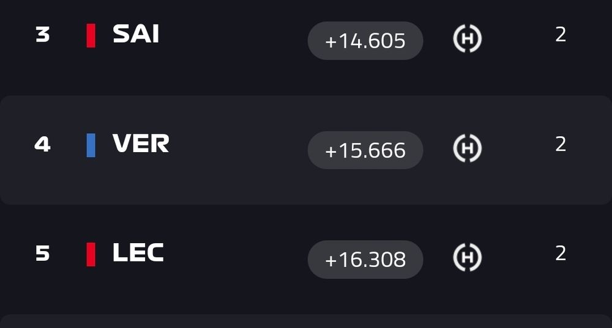Open driver VER details
612x328 pixels.
click(x=141, y=143)
